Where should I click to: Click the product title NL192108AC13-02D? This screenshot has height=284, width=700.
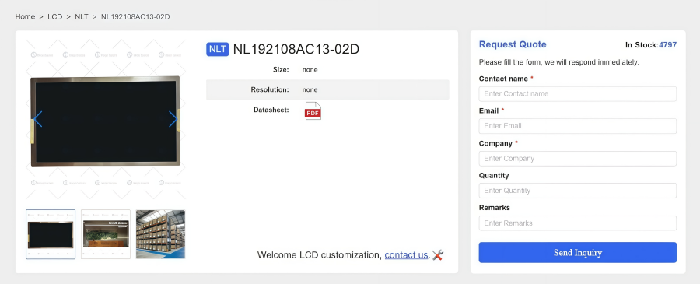coord(296,49)
